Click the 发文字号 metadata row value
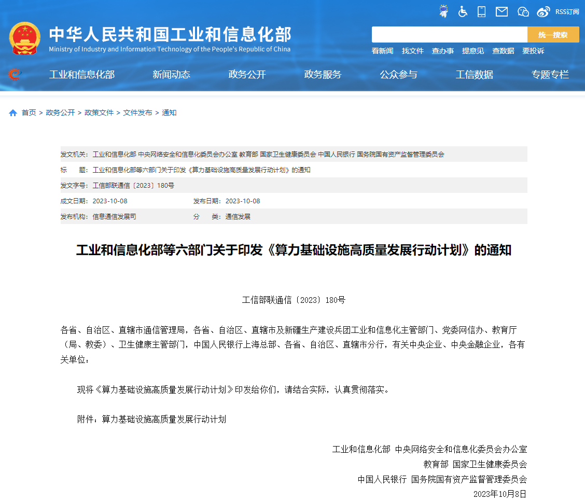The image size is (585, 501). 133,185
